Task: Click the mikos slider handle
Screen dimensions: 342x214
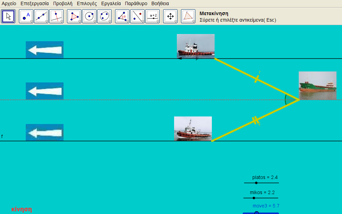Action: click(254, 198)
